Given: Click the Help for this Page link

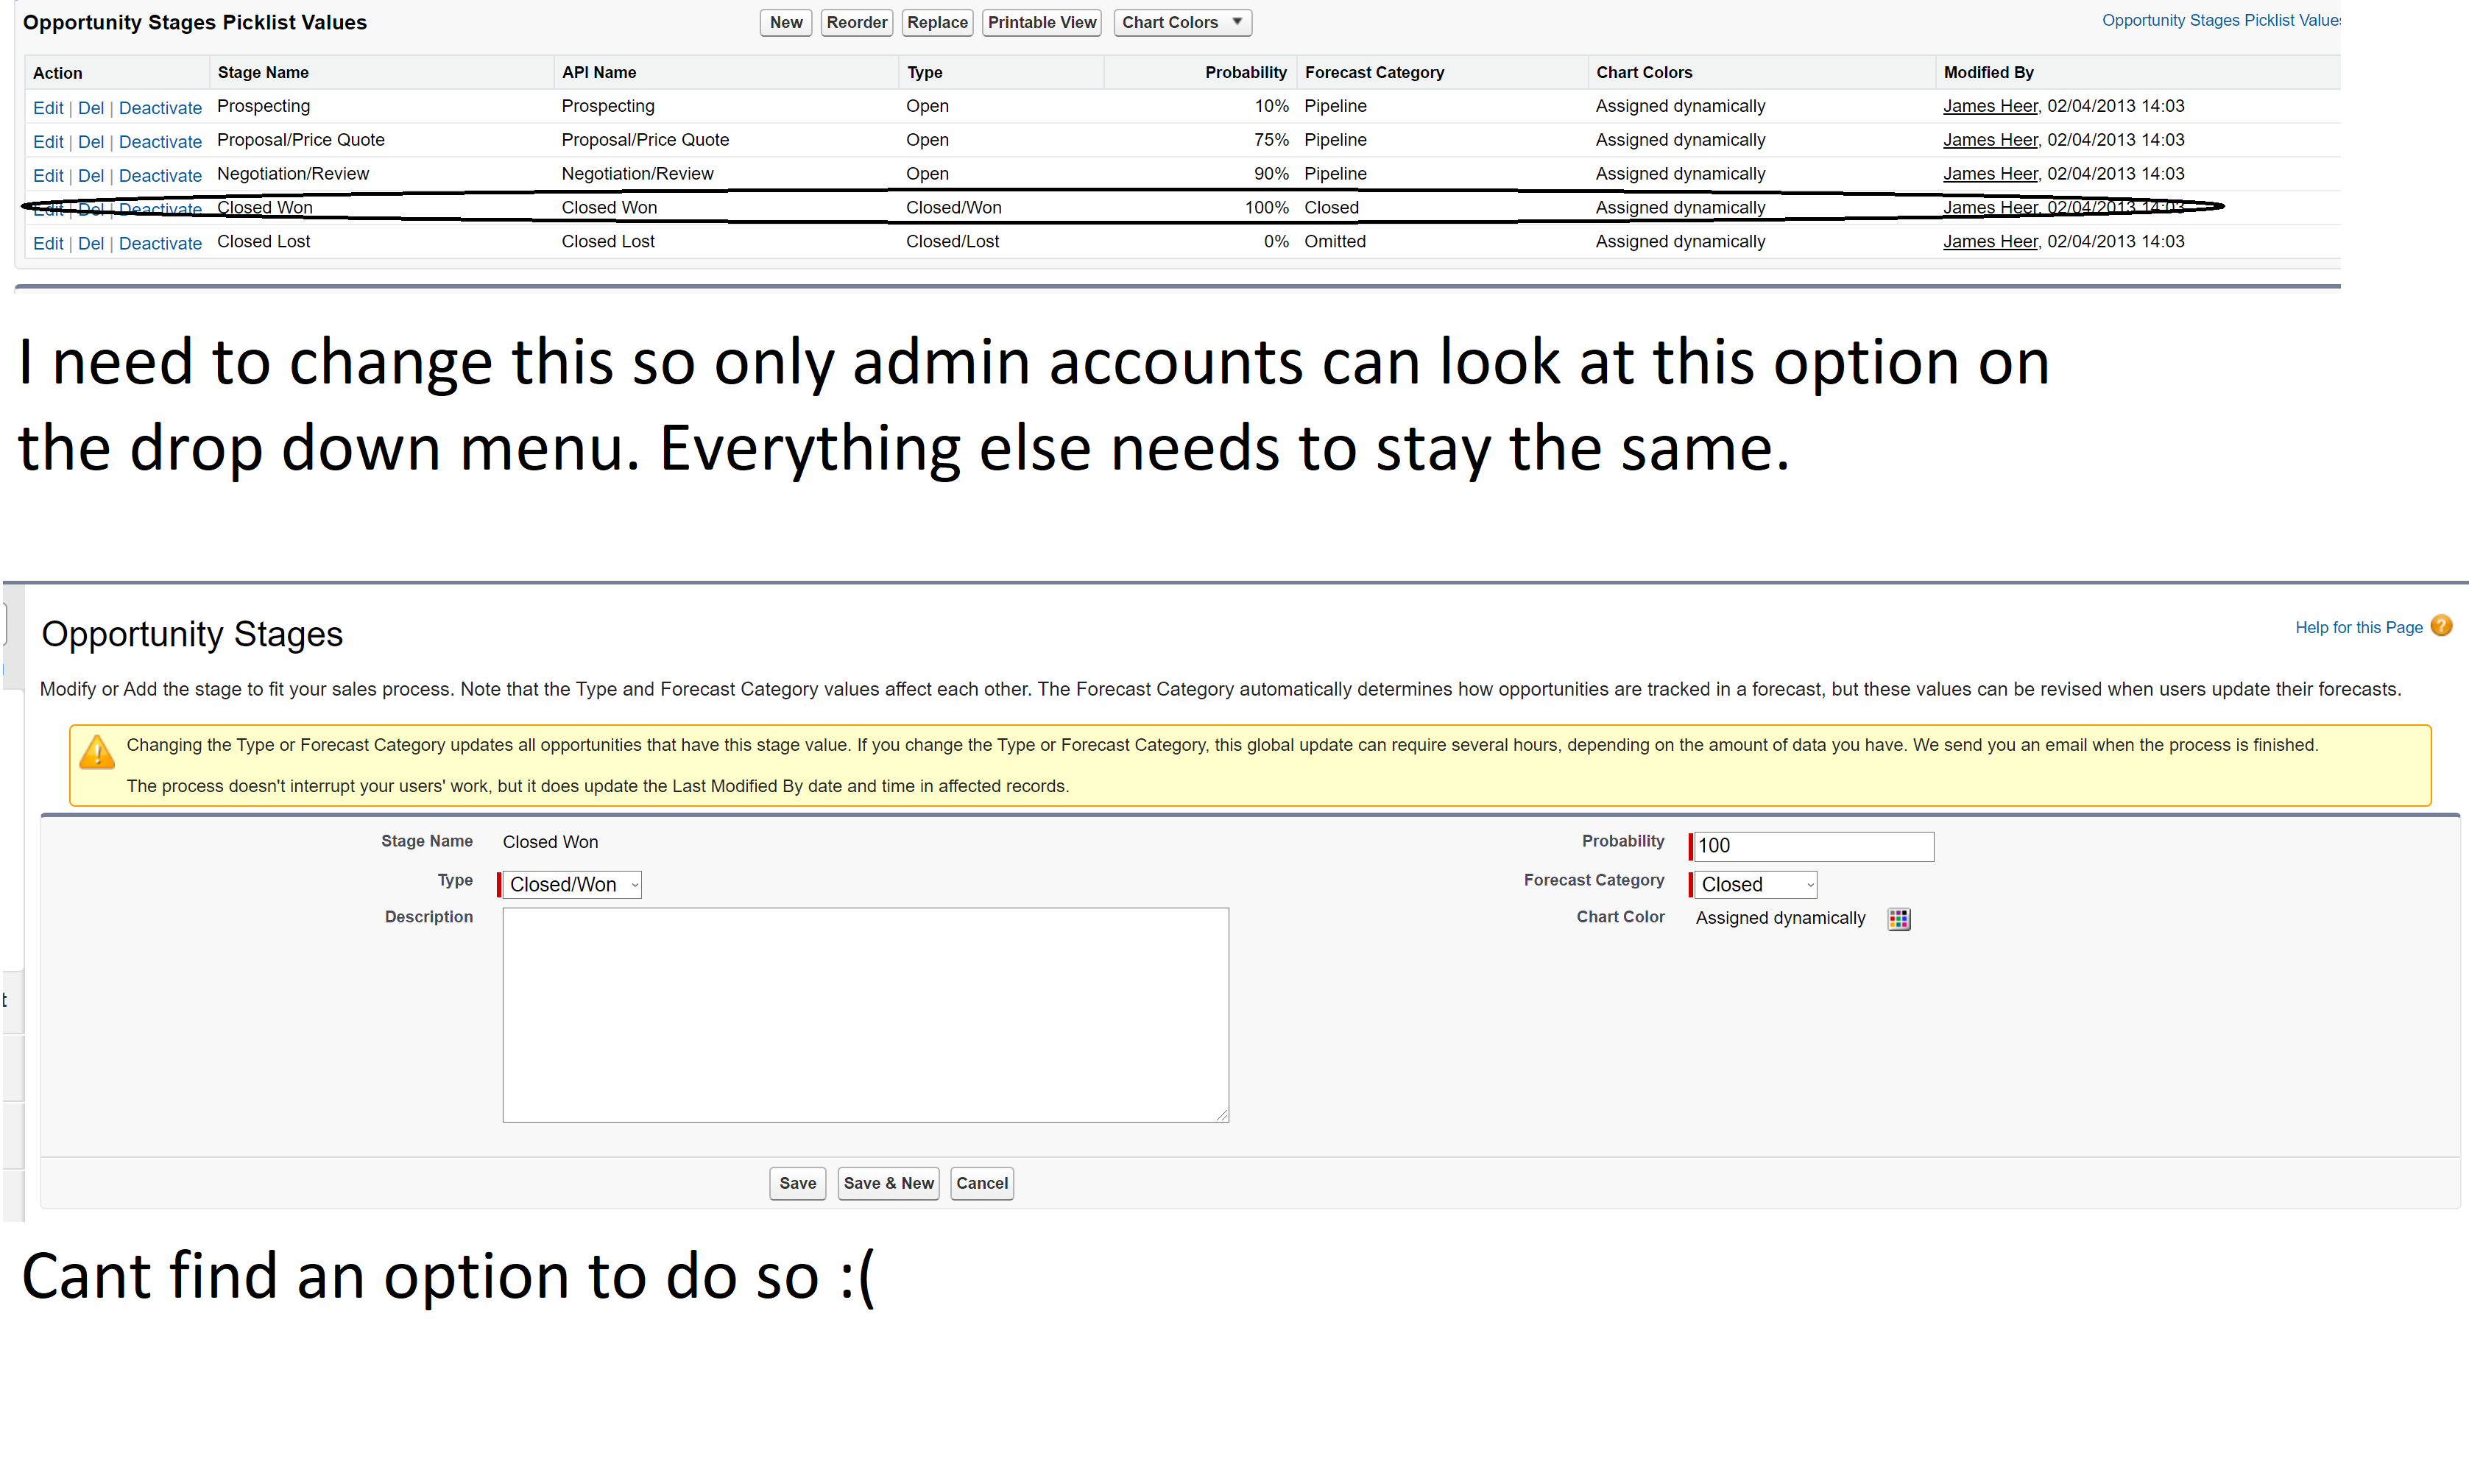Looking at the screenshot, I should tap(2358, 627).
